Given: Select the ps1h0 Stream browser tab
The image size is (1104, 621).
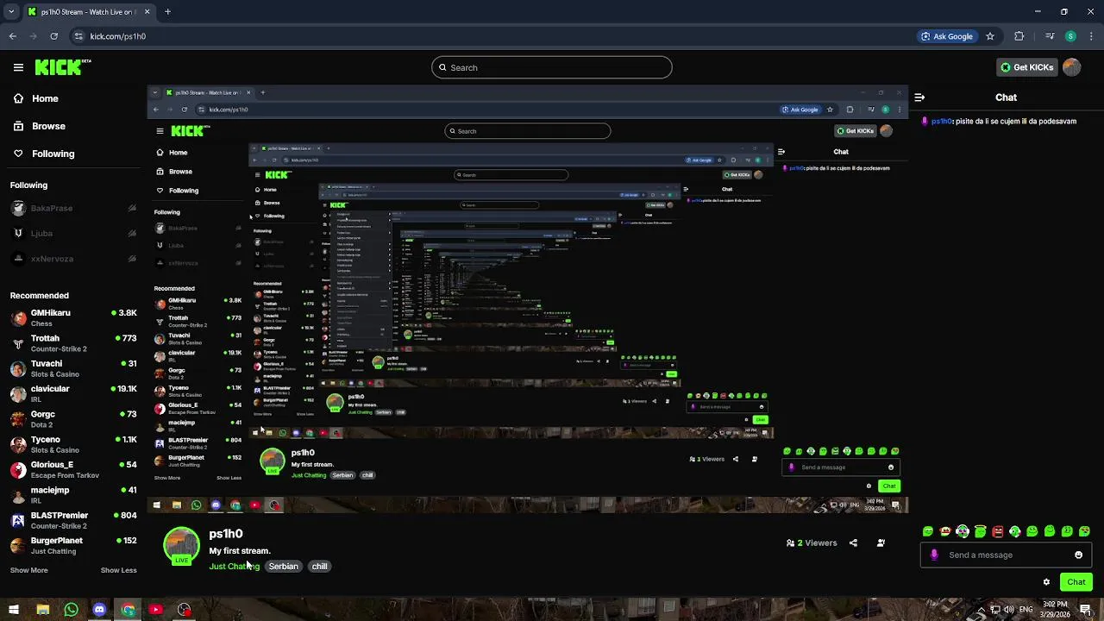Looking at the screenshot, I should pyautogui.click(x=89, y=12).
